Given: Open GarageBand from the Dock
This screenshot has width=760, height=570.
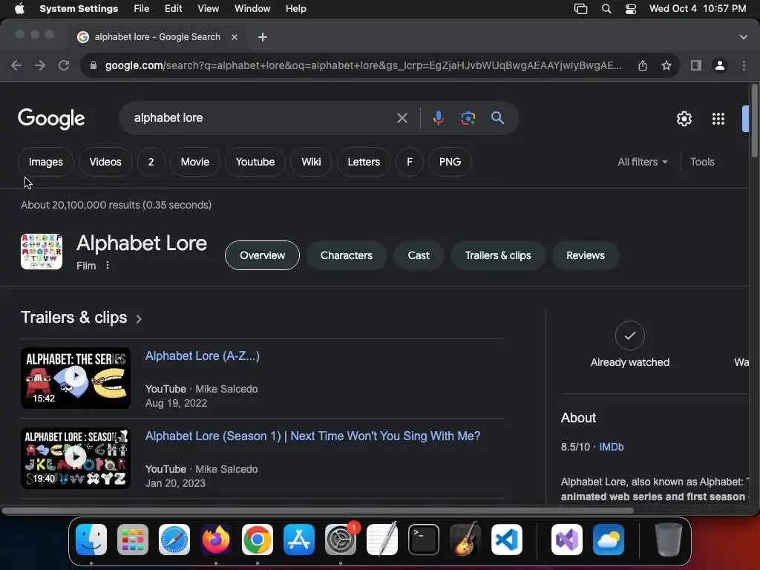Looking at the screenshot, I should point(465,540).
